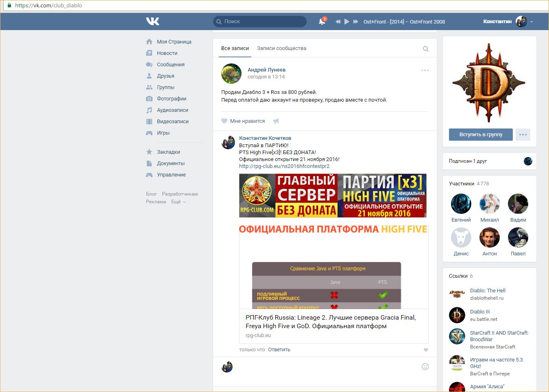The height and width of the screenshot is (392, 549).
Task: Open member Вадим's avatar
Action: tap(518, 204)
